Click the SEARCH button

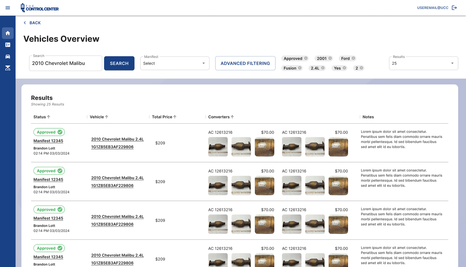pyautogui.click(x=119, y=63)
